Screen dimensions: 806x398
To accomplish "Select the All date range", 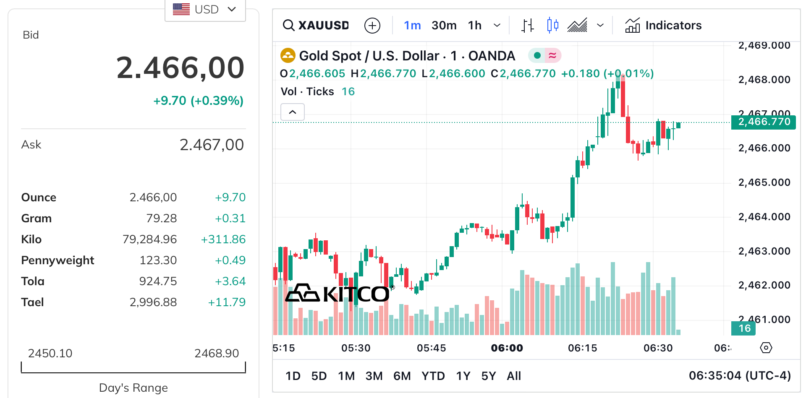I will [514, 376].
